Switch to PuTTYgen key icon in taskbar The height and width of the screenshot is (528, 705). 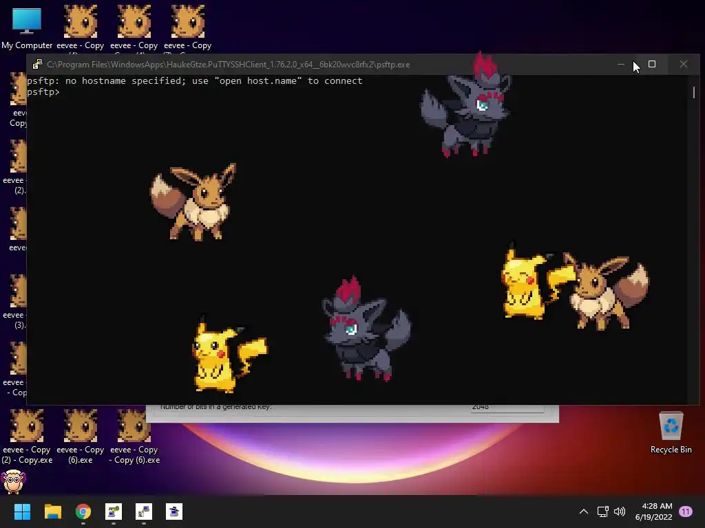tap(114, 511)
